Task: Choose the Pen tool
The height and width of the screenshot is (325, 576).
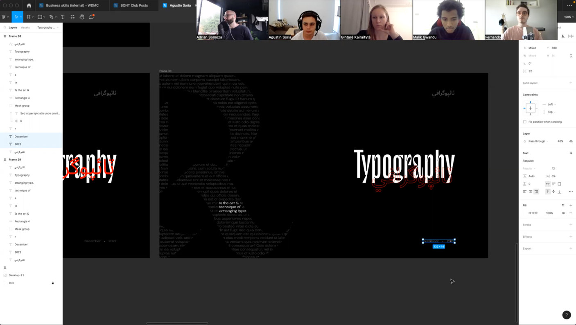Action: click(51, 17)
